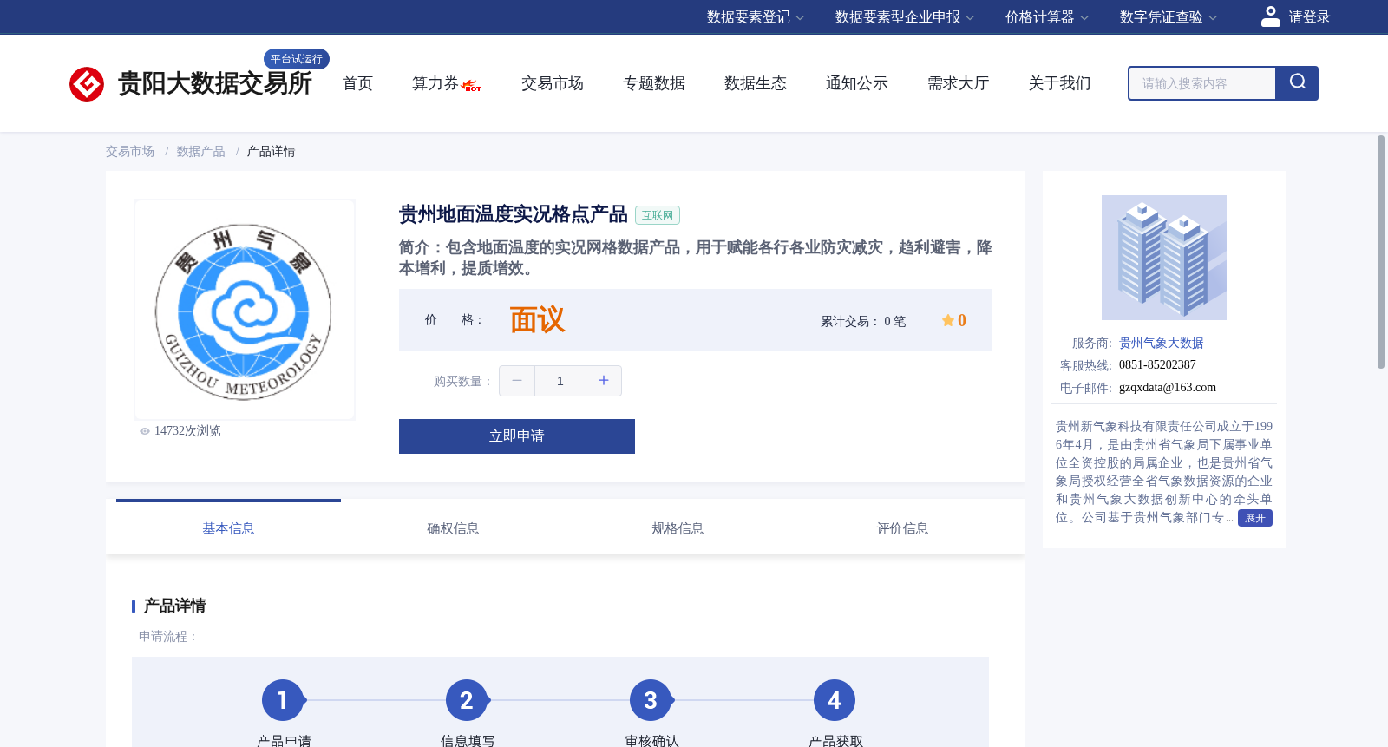This screenshot has height=747, width=1388.
Task: Open the 关于我们 menu item
Action: click(x=1059, y=83)
